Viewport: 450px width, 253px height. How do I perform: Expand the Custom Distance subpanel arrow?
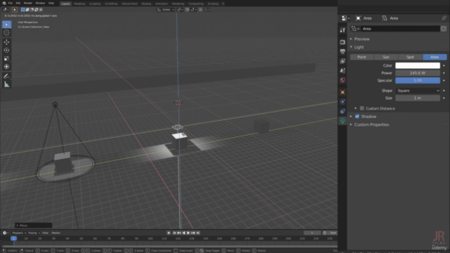coord(356,108)
